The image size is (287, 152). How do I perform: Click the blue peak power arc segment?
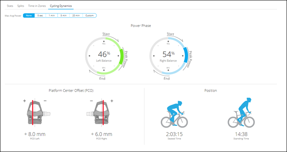tap(185, 55)
